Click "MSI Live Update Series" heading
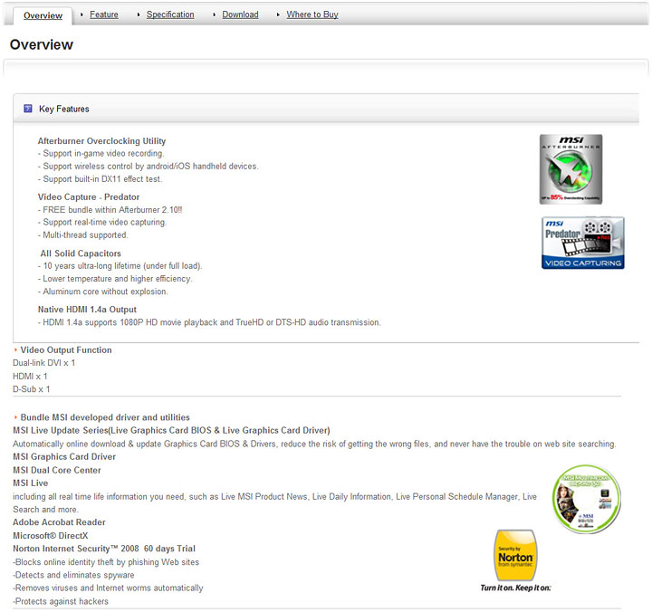 point(171,430)
